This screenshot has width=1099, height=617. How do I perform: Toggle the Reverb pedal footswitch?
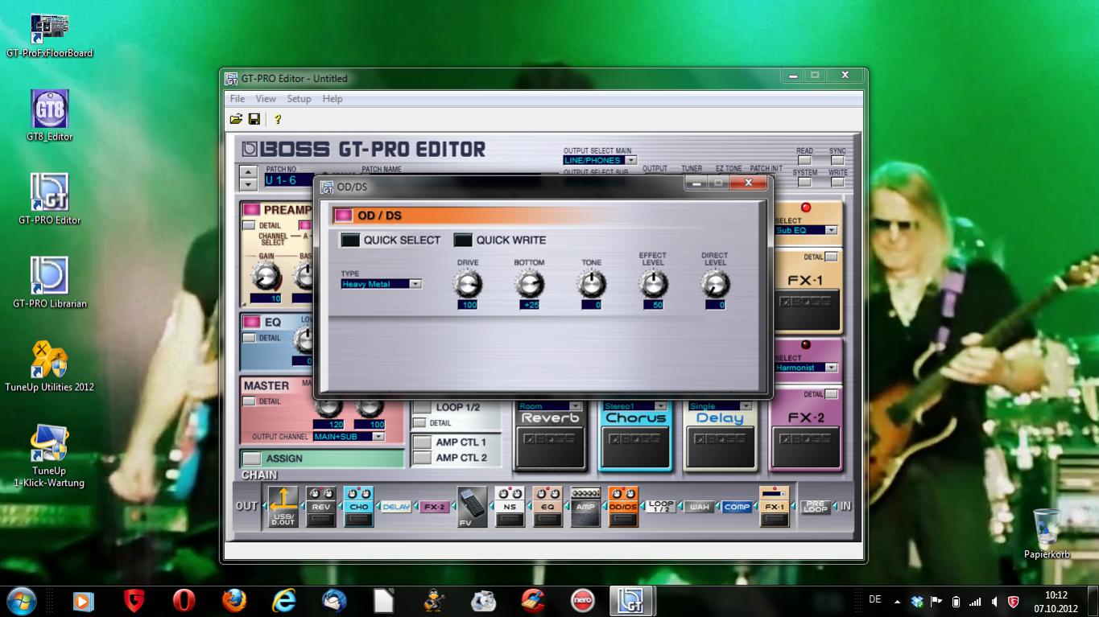(551, 448)
